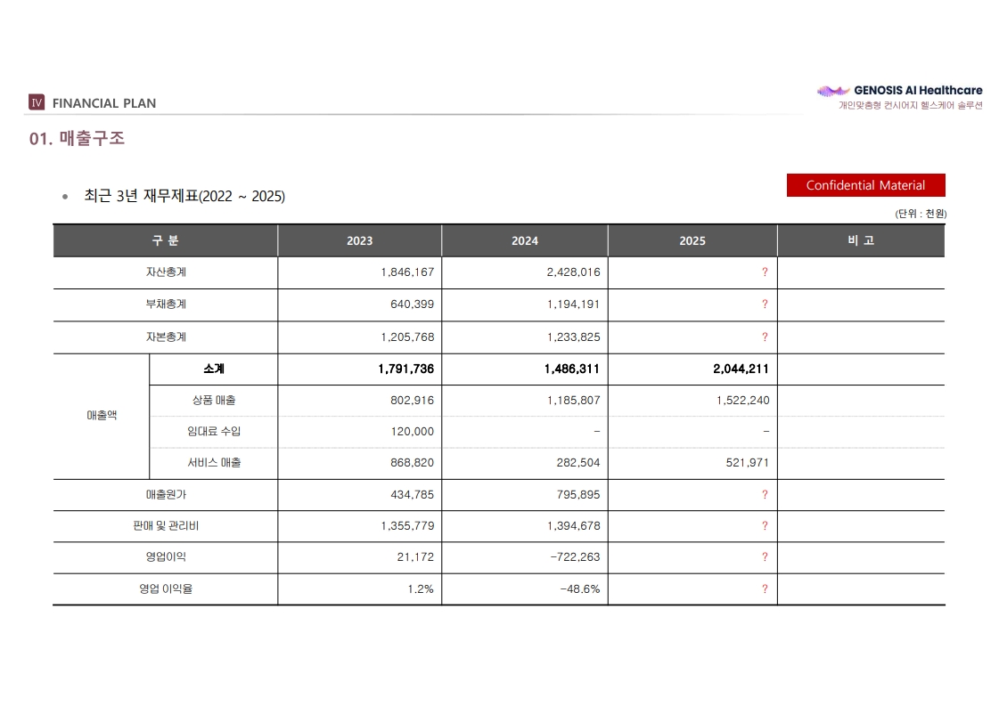Select the 2023 임대료 수입 value 120,000

tap(413, 432)
